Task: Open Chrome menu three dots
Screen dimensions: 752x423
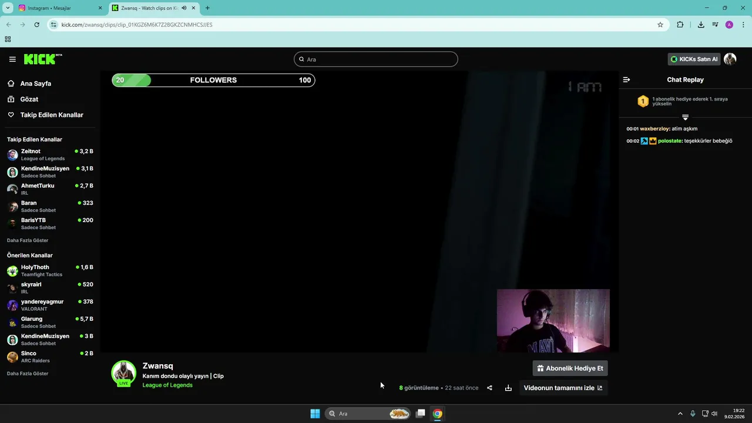Action: click(744, 25)
